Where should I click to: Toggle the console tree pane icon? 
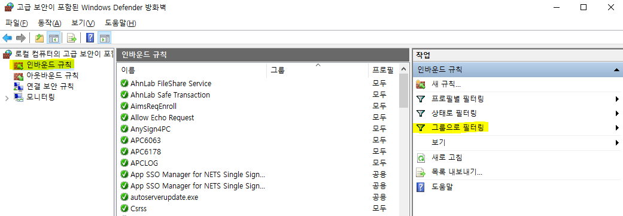coord(53,38)
